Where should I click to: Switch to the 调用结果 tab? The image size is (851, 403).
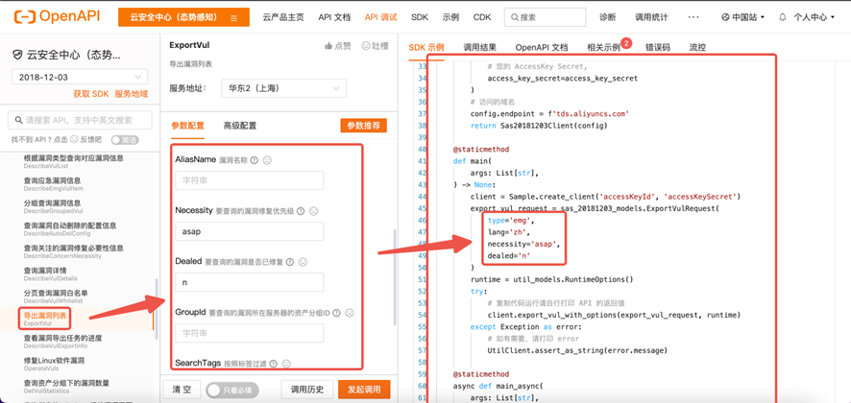coord(480,47)
